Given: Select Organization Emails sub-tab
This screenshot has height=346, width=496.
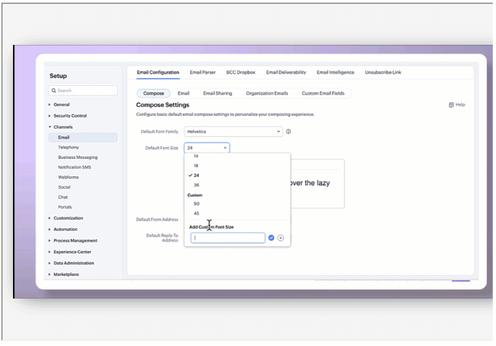Looking at the screenshot, I should coord(267,94).
